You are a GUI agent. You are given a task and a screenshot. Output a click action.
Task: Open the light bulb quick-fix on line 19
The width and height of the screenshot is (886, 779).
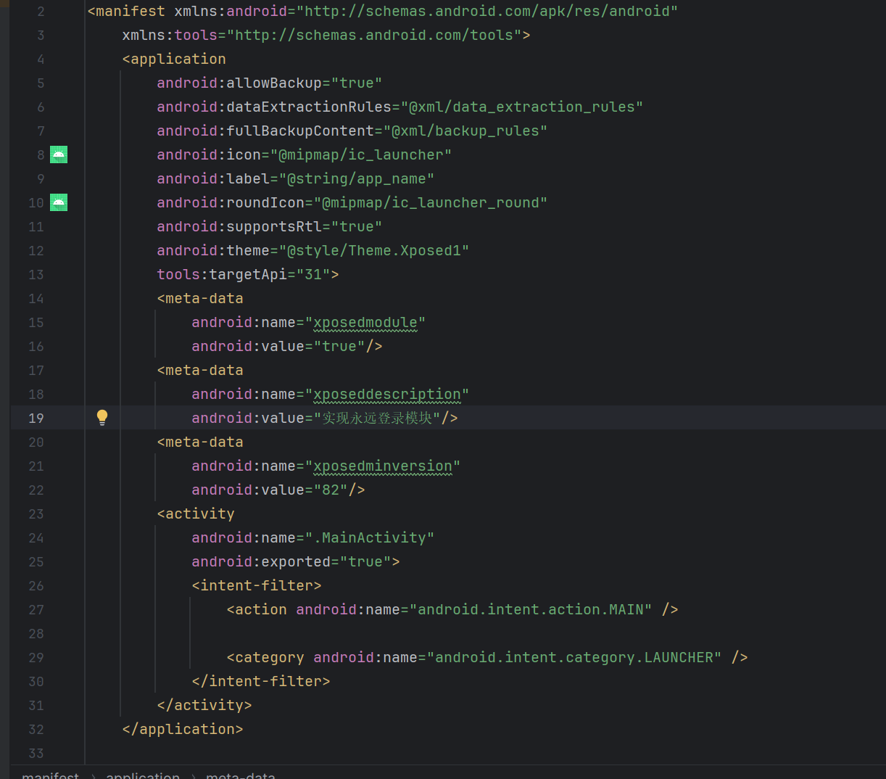pyautogui.click(x=102, y=417)
